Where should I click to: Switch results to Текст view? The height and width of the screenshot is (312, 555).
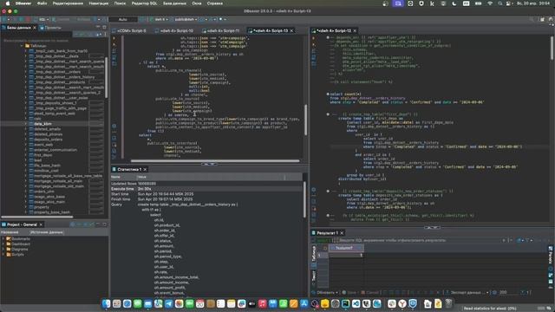(x=314, y=276)
